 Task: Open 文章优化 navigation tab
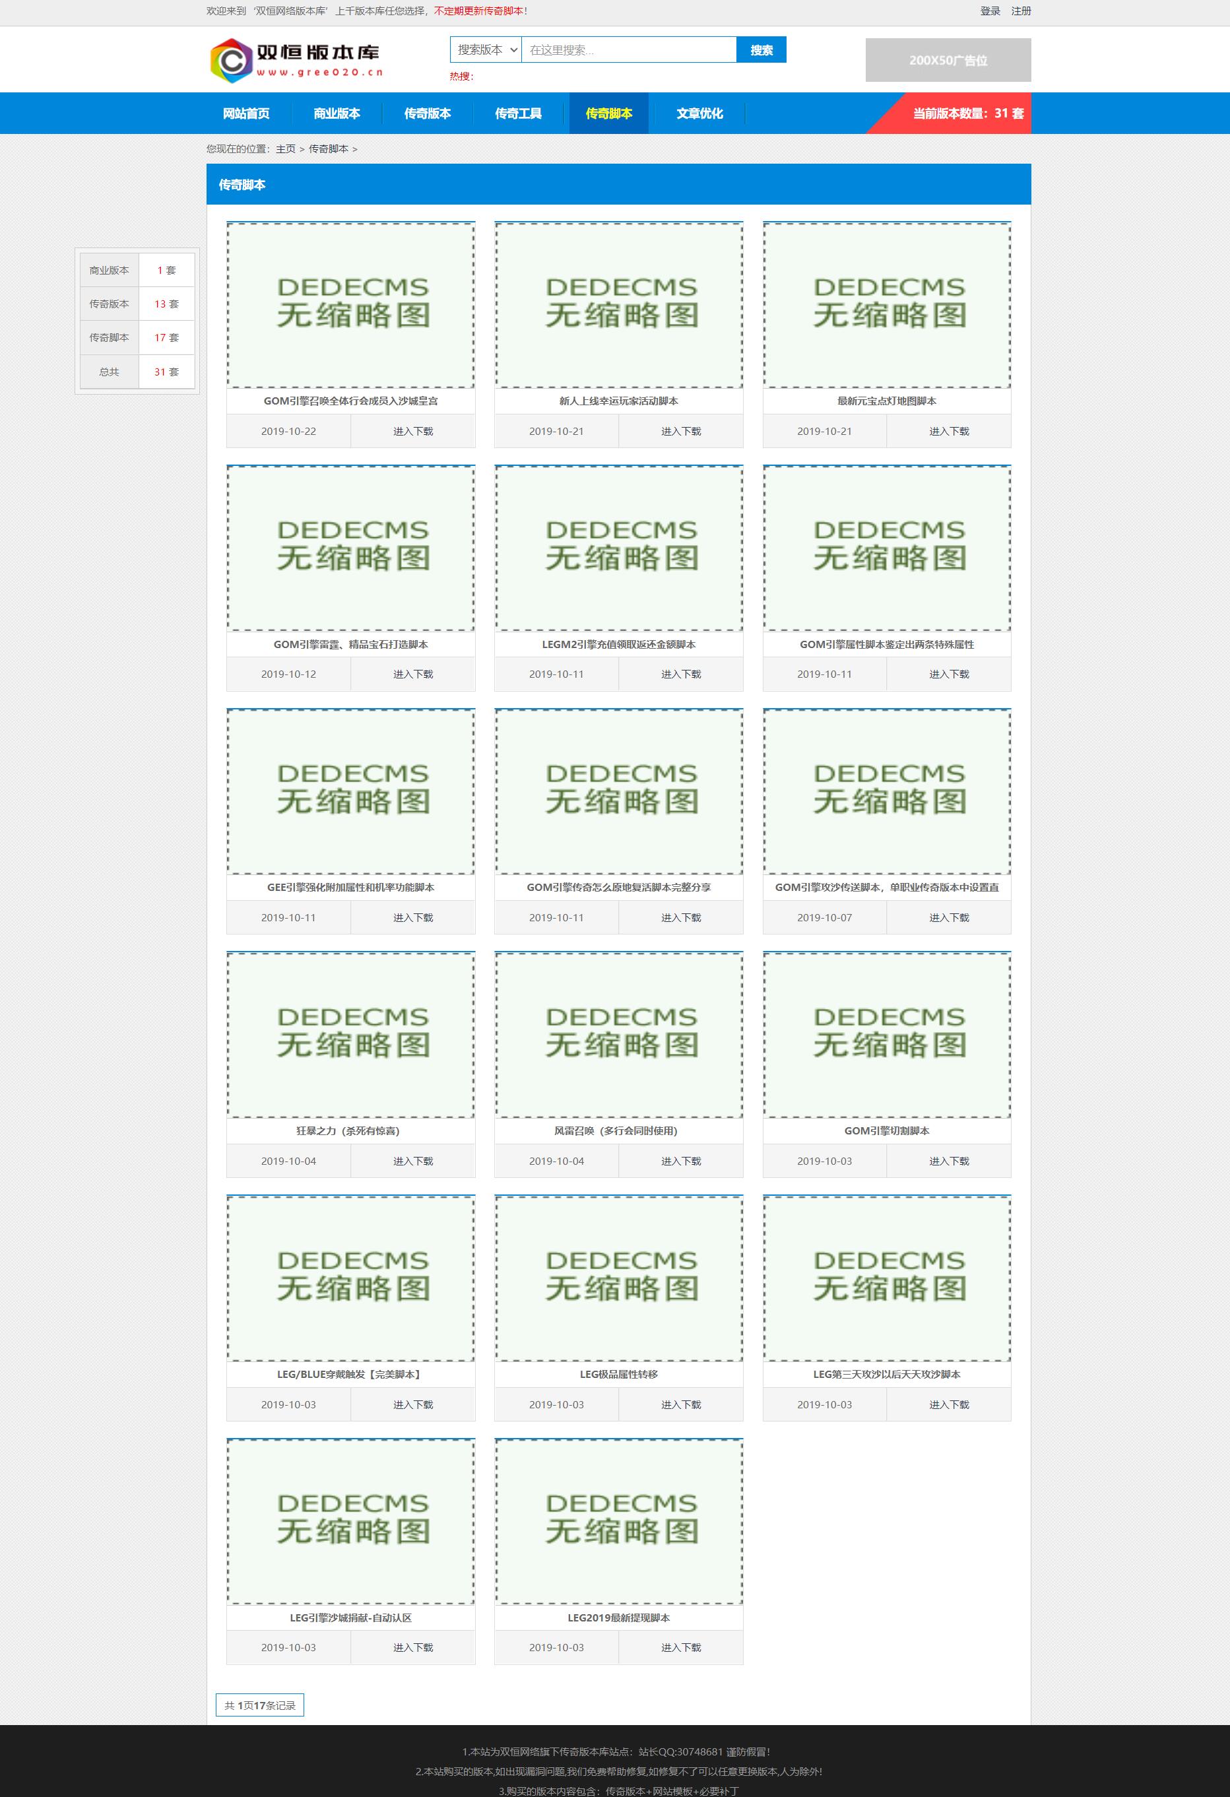[699, 114]
